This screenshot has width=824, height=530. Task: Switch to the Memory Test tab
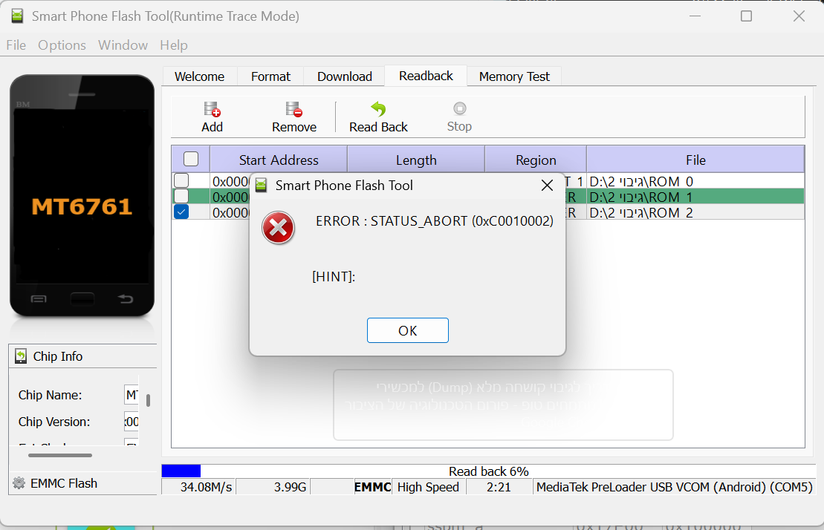point(514,76)
